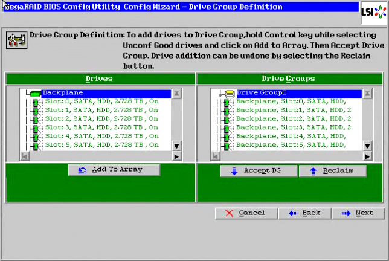Select Backplane node in Drives tree

pyautogui.click(x=62, y=94)
